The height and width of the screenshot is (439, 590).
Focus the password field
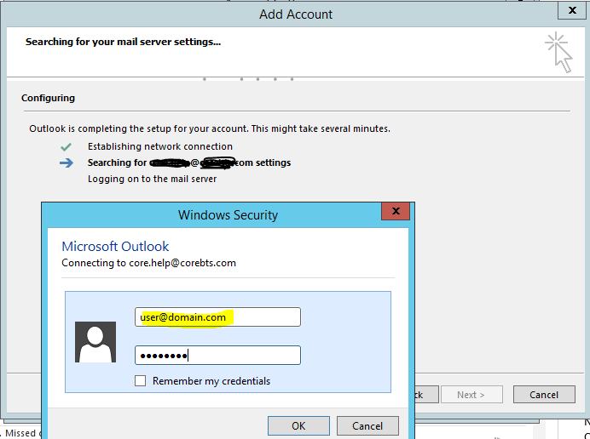[x=217, y=356]
